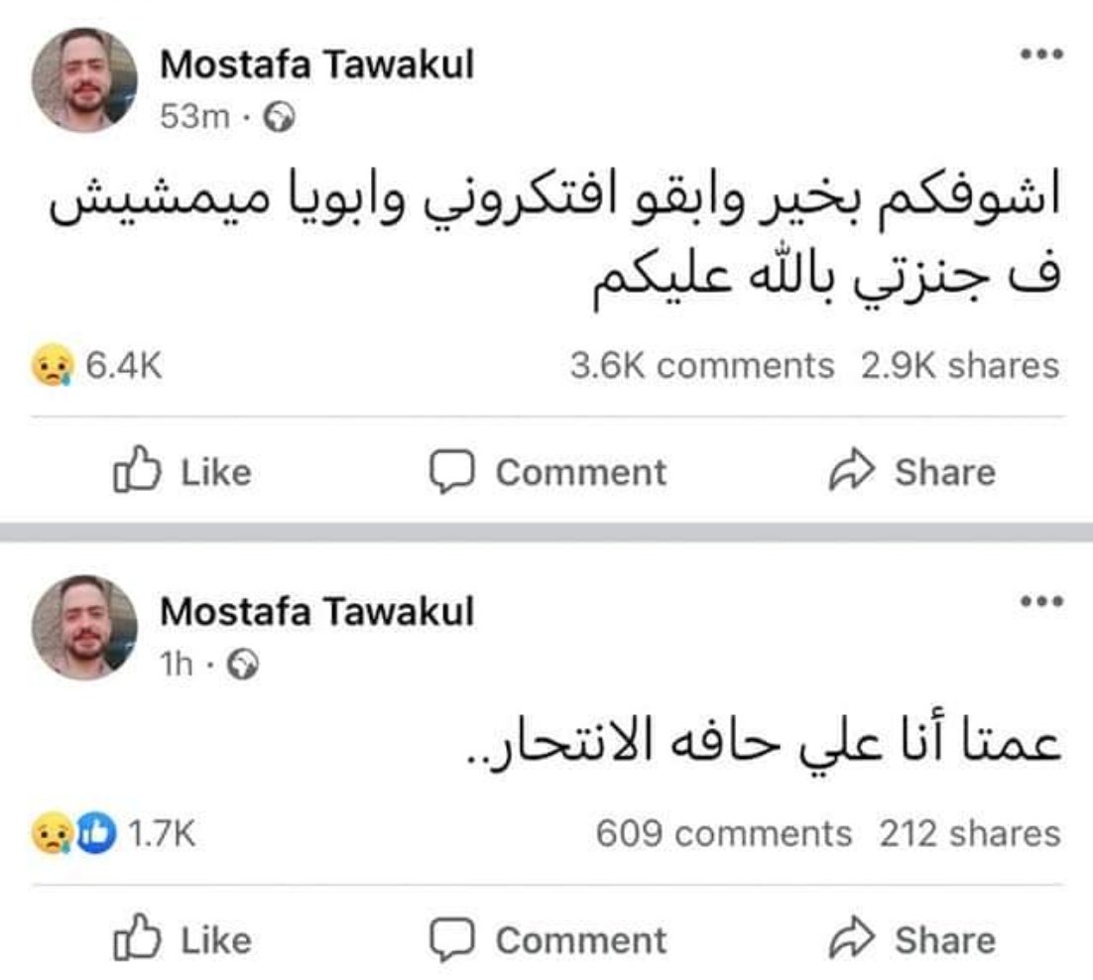Open the top post's three-dot options menu
This screenshot has height=980, width=1093.
pyautogui.click(x=1040, y=55)
